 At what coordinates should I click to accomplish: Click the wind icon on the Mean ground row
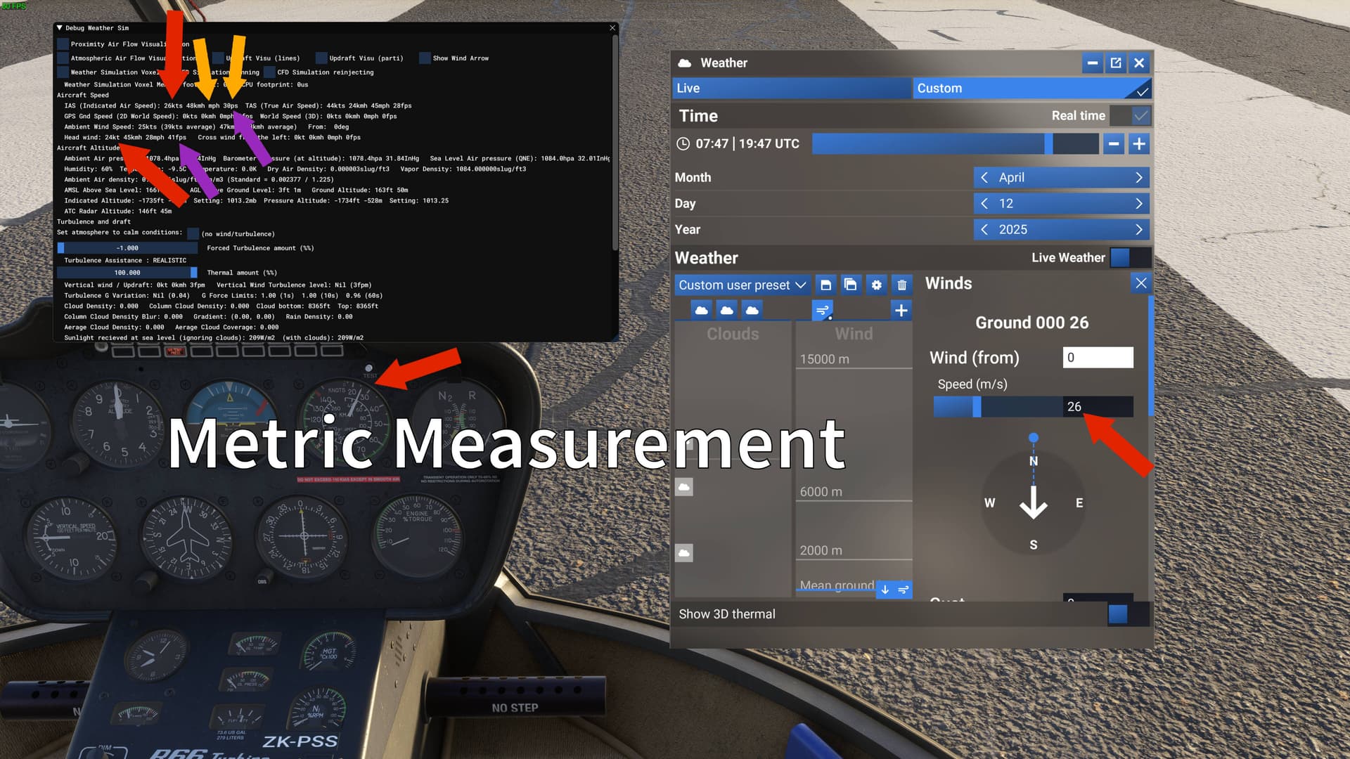903,590
